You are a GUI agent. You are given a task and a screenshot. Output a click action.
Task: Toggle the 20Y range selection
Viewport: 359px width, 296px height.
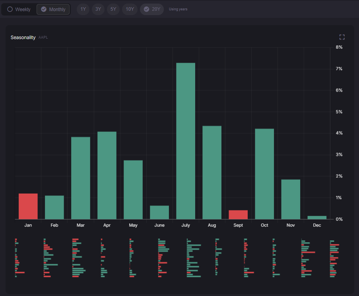pos(152,9)
